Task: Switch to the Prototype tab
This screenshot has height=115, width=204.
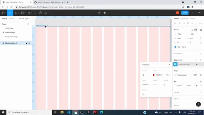Action: click(185, 19)
